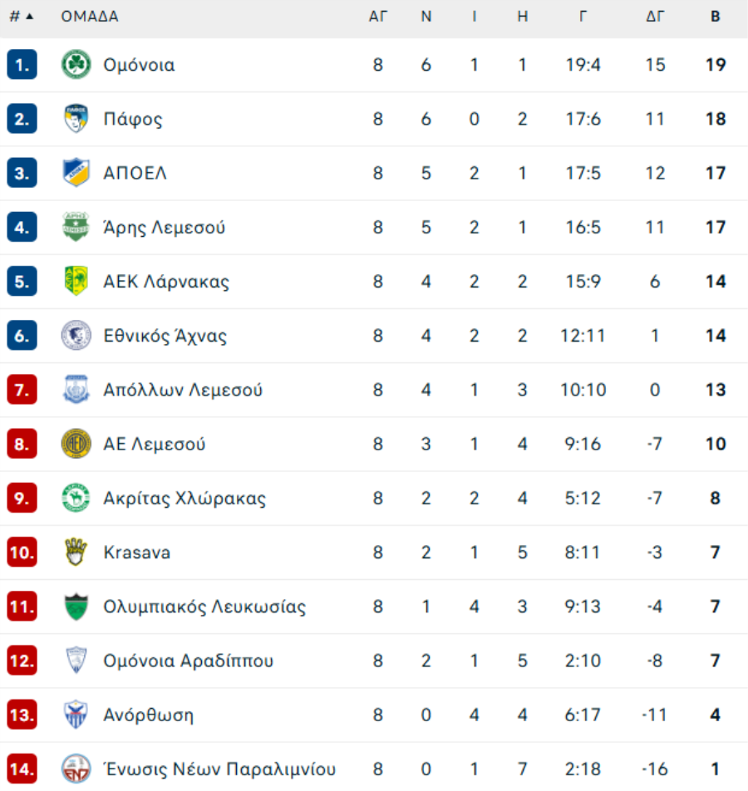Sort standings by points column Β
The width and height of the screenshot is (748, 791).
coord(715,17)
